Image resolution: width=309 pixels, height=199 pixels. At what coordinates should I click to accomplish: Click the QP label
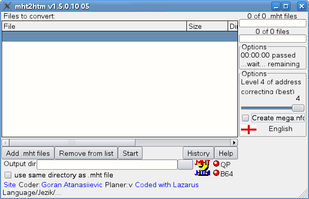226,165
